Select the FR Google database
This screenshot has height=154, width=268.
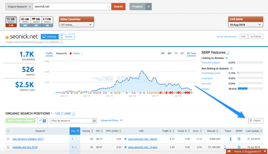pos(47,22)
